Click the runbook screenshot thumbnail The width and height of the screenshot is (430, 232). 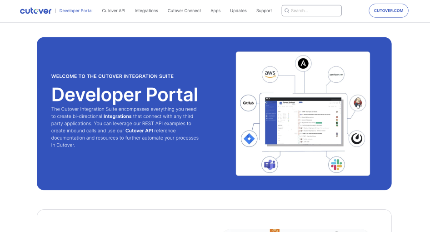tap(303, 121)
